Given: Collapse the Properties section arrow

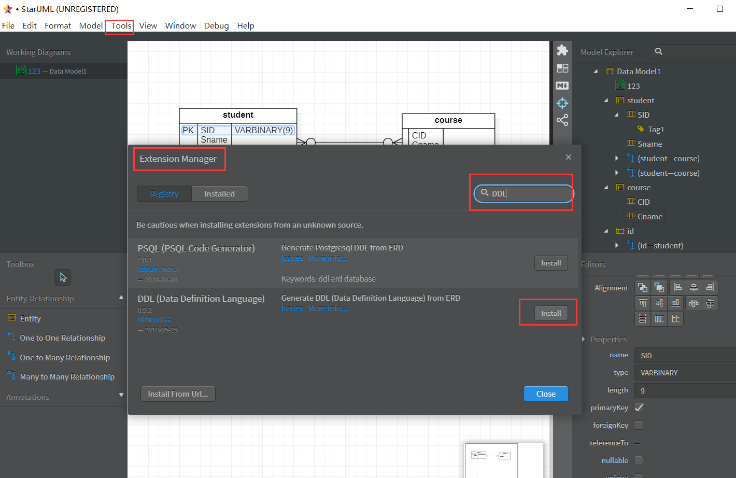Looking at the screenshot, I should [584, 340].
